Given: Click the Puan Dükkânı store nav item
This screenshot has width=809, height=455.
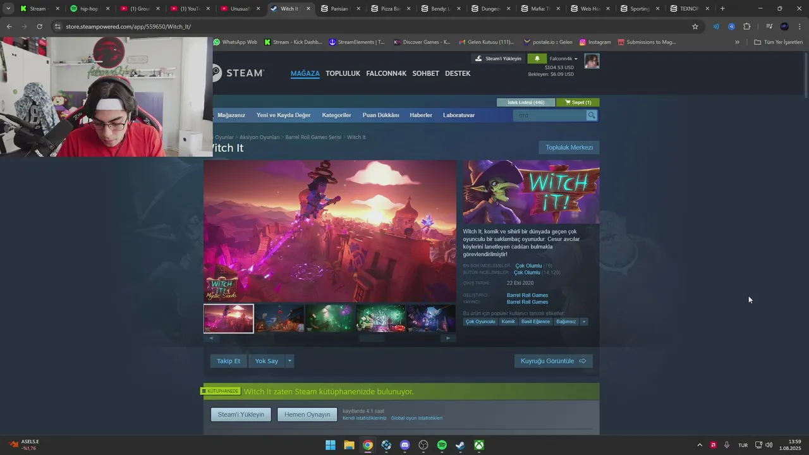Looking at the screenshot, I should click(380, 115).
